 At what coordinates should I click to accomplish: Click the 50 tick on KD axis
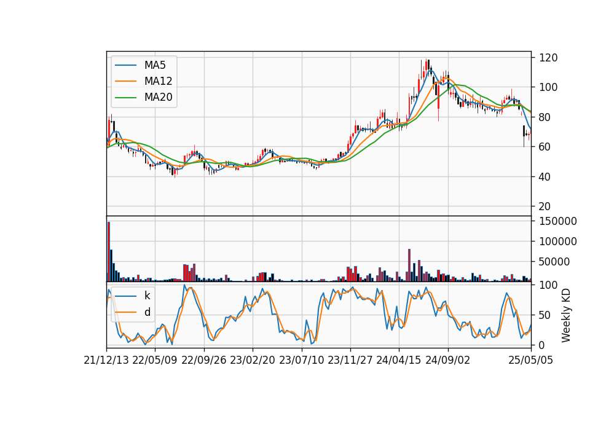pyautogui.click(x=545, y=315)
